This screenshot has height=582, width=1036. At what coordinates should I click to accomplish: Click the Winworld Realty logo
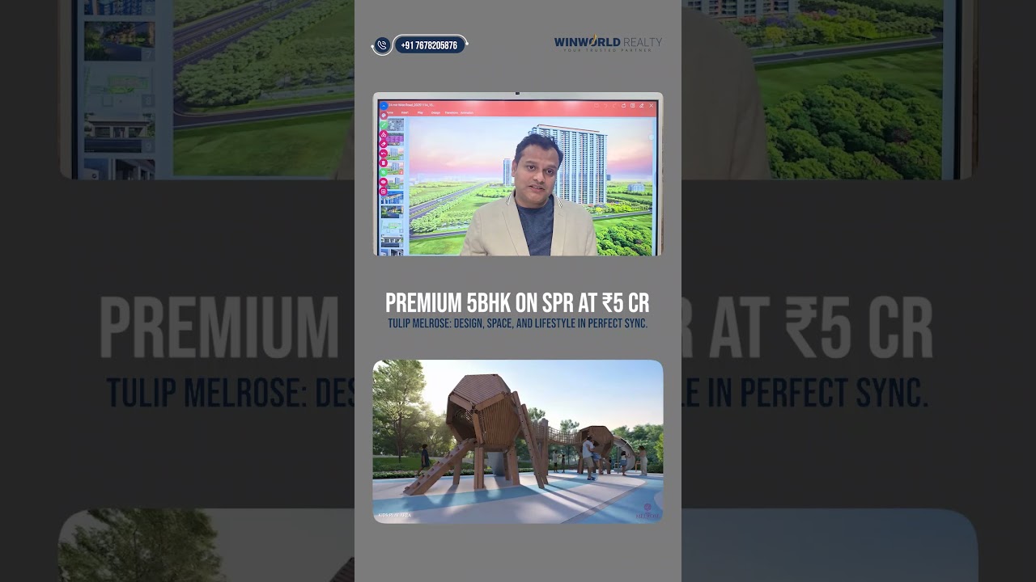[x=608, y=43]
